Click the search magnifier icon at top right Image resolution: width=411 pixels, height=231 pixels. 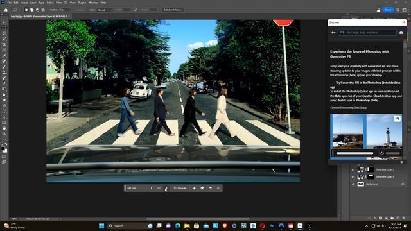[x=398, y=10]
